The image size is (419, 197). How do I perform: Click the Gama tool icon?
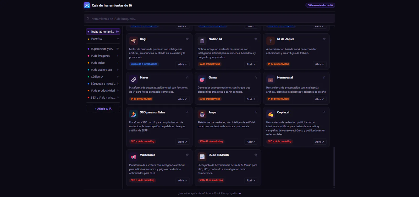point(202,79)
